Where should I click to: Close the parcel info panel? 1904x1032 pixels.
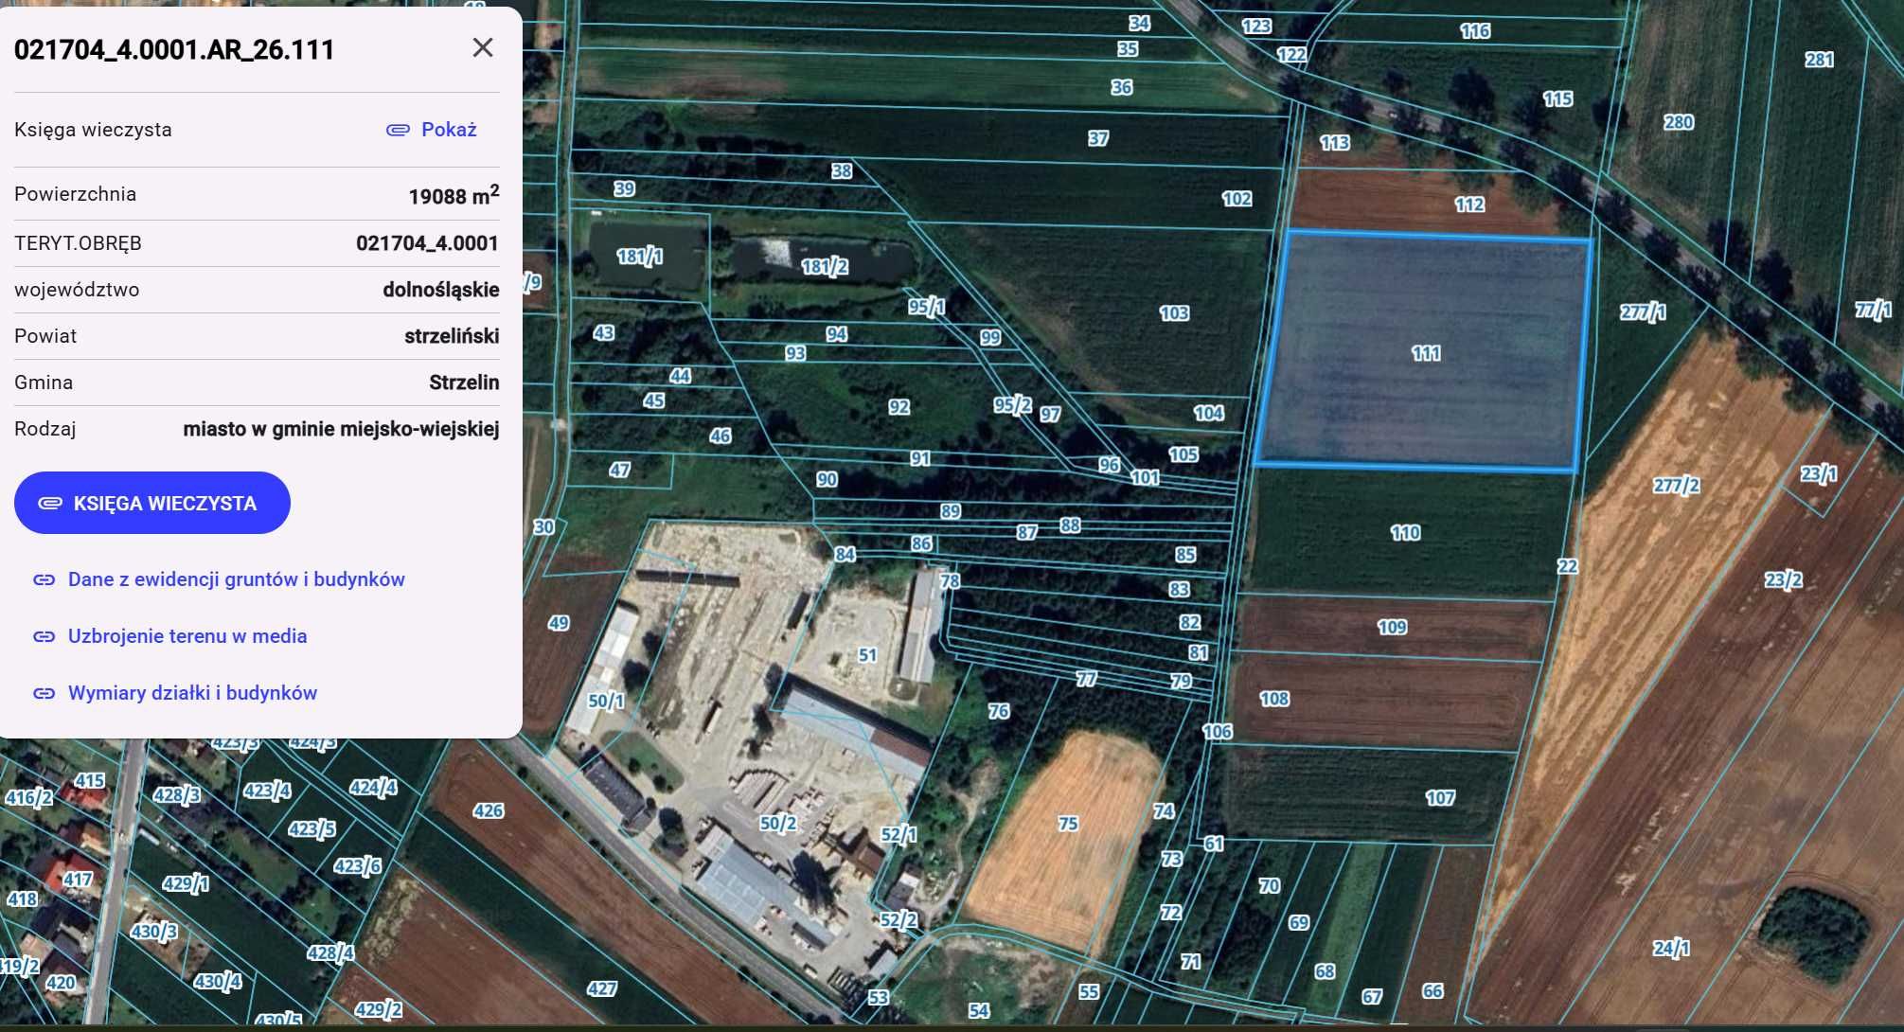[x=483, y=47]
